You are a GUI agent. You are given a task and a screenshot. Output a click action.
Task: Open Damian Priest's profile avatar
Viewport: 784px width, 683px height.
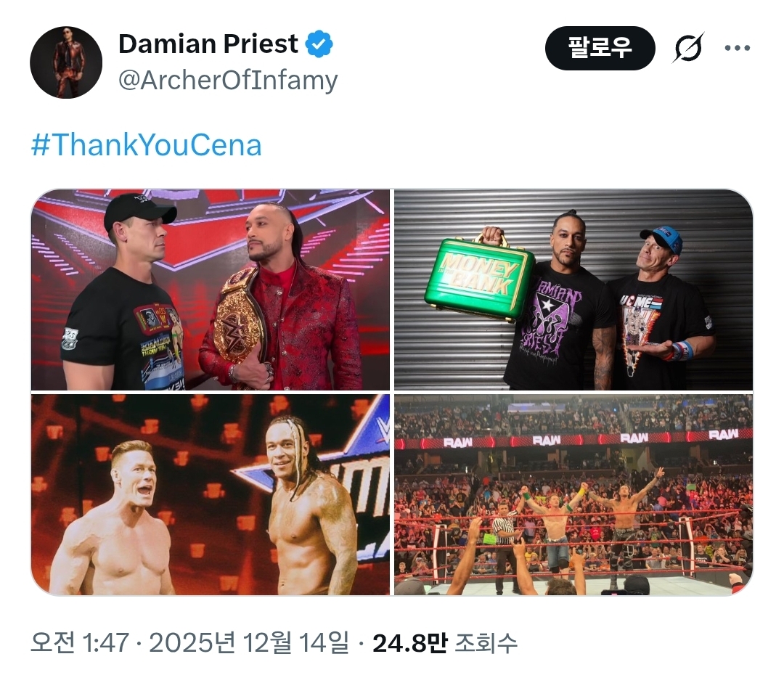pos(66,62)
